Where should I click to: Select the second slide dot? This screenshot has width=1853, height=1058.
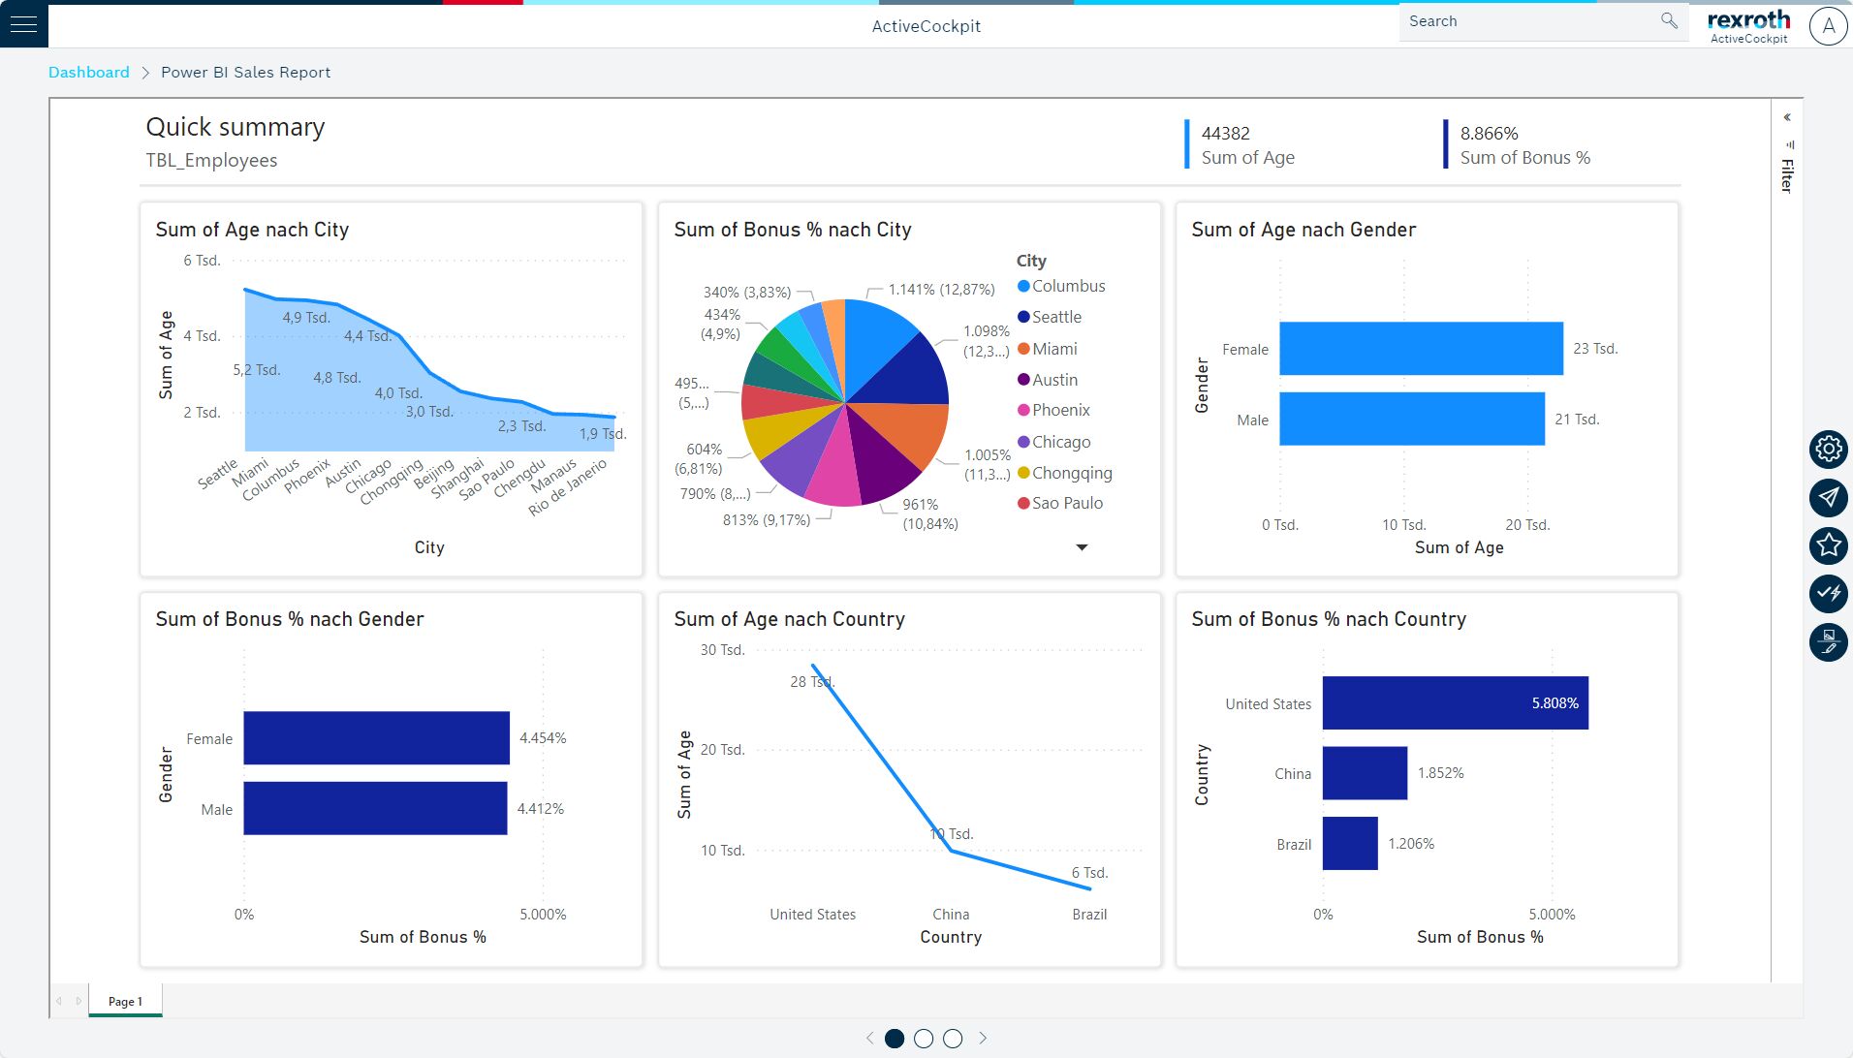(x=924, y=1038)
